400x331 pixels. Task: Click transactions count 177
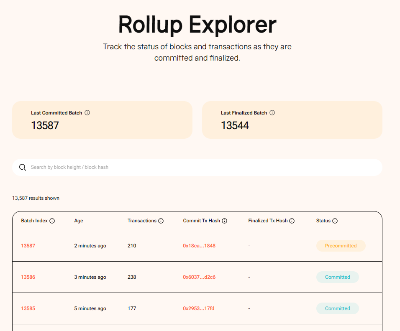tap(132, 308)
